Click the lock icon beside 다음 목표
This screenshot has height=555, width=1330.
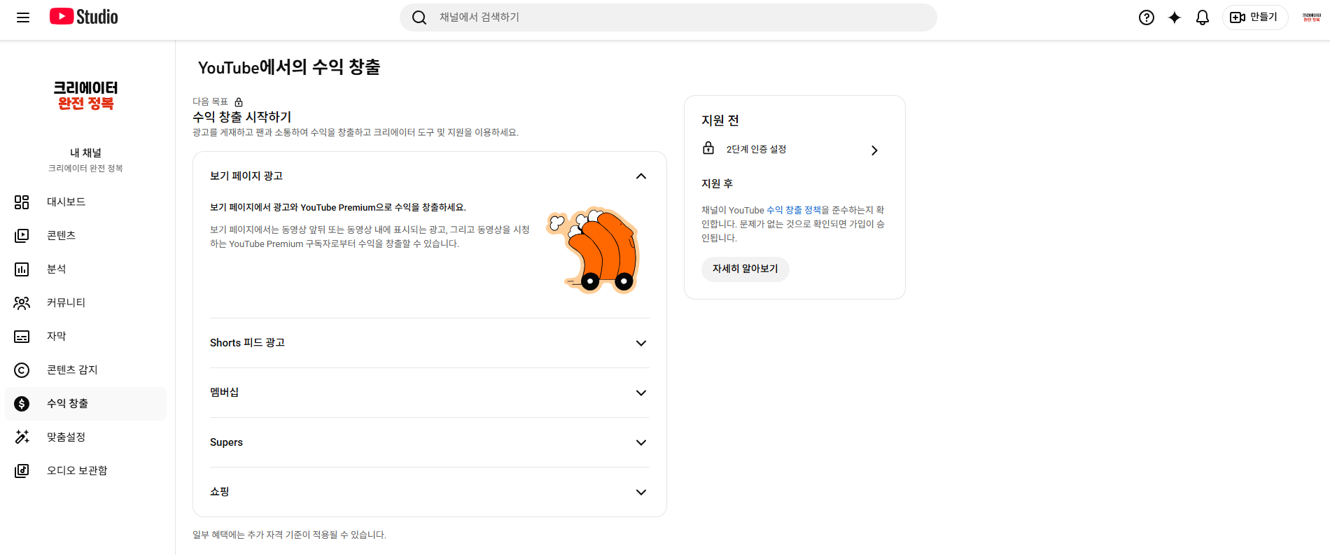(239, 102)
